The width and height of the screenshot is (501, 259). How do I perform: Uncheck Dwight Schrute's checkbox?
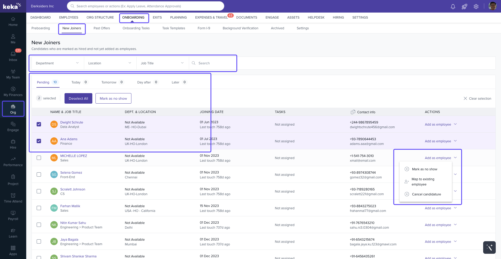click(x=39, y=124)
